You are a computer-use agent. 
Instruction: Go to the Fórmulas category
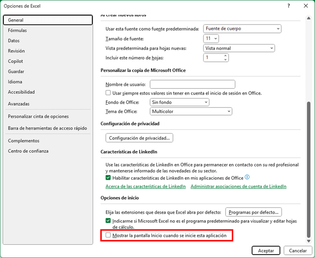point(48,30)
